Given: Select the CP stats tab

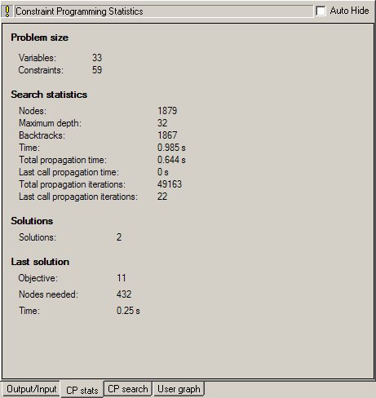Looking at the screenshot, I should (x=82, y=390).
